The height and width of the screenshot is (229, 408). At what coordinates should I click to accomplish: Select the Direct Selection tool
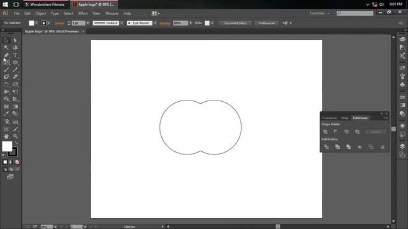[15, 40]
